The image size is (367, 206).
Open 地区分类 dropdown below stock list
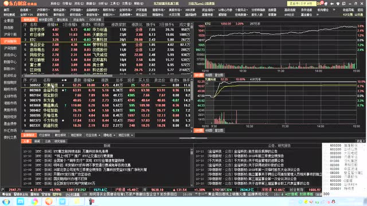(x=126, y=135)
